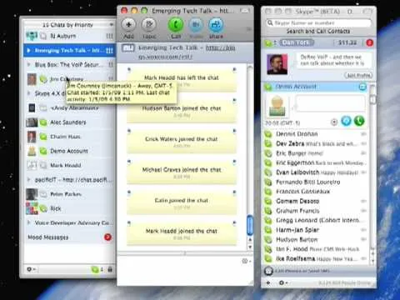Image resolution: width=400 pixels, height=300 pixels.
Task: Toggle the toolbar pill button in Skype window
Action: 367,12
